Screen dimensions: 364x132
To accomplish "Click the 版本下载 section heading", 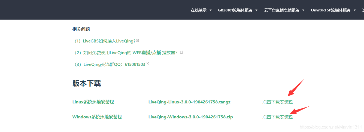I will pyautogui.click(x=87, y=83).
